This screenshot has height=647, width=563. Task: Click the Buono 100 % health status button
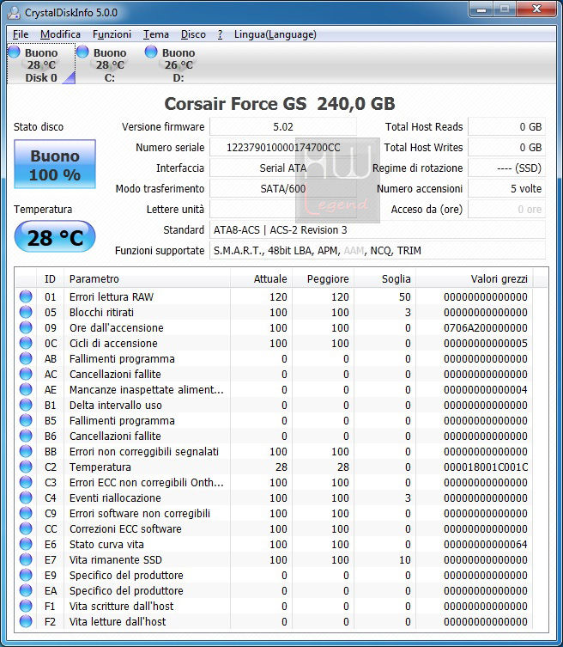55,164
